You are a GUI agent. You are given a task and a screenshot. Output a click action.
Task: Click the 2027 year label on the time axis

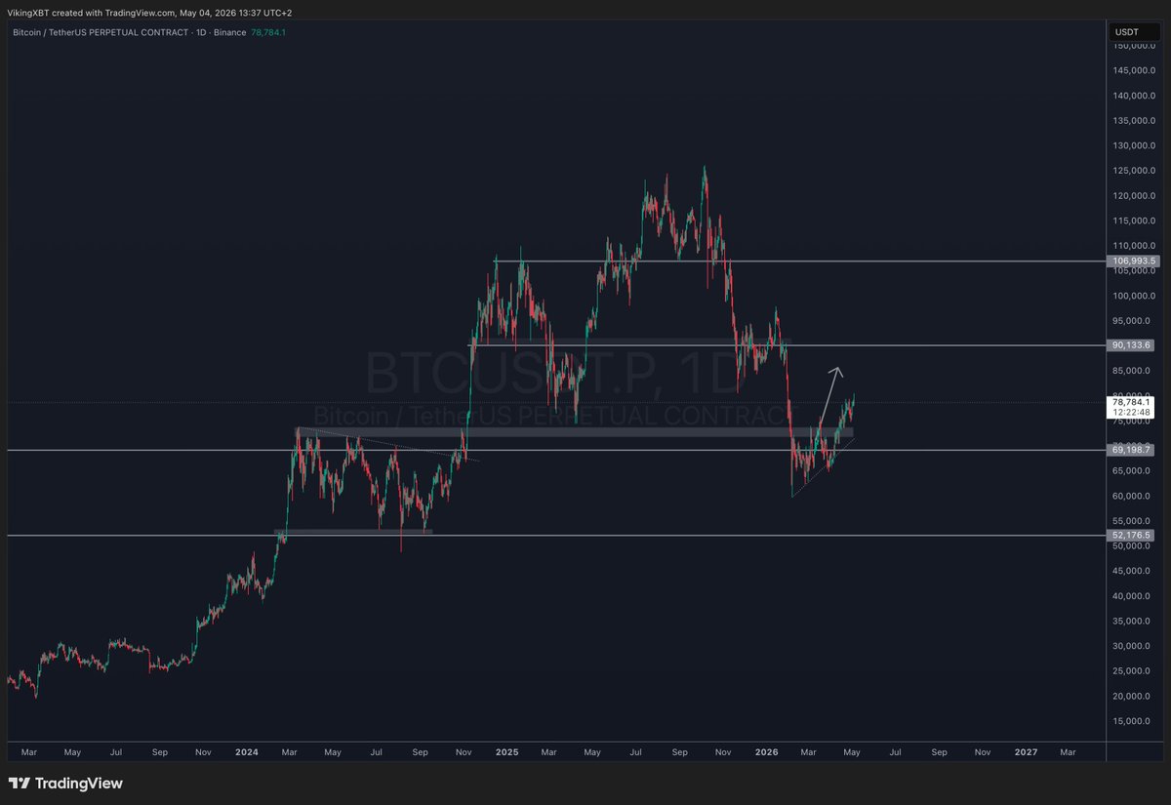1026,752
